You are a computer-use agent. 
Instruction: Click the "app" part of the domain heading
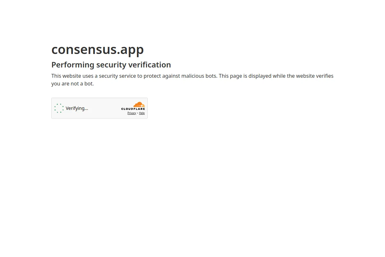click(132, 50)
